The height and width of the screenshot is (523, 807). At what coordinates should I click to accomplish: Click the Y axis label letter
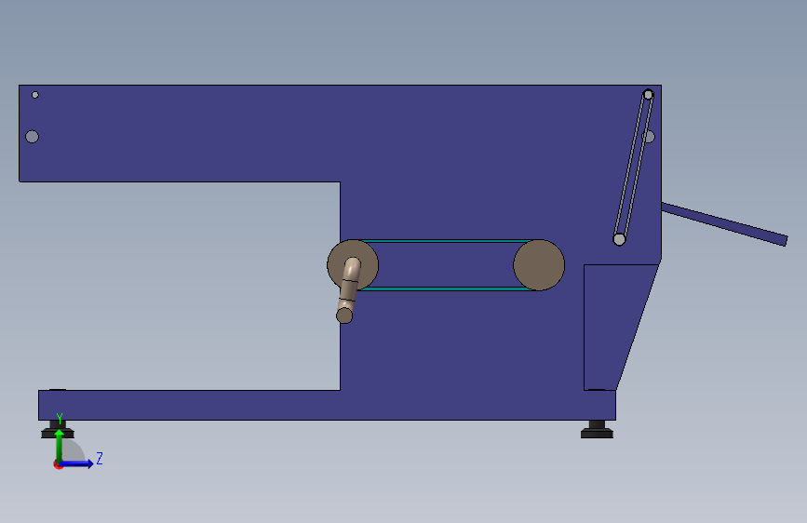pyautogui.click(x=60, y=419)
